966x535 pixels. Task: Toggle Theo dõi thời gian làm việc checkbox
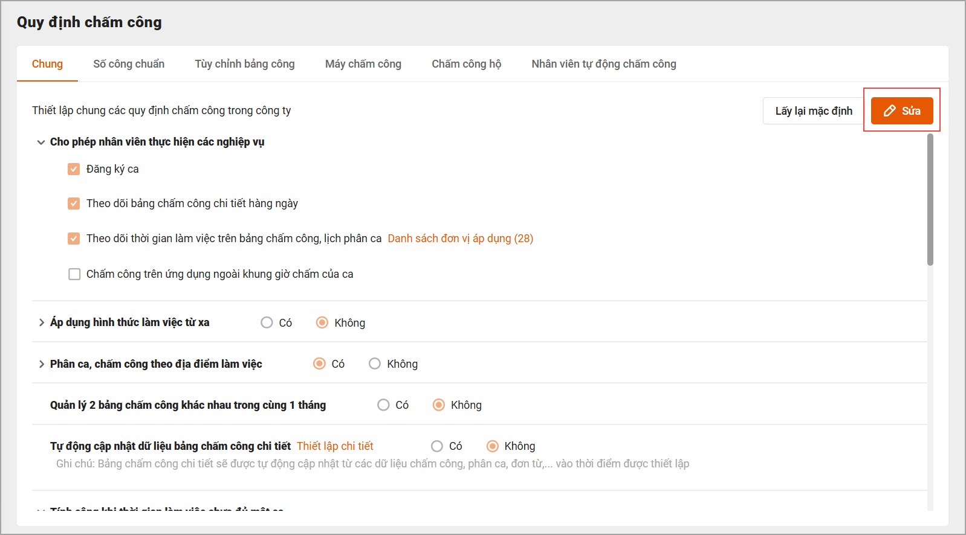click(74, 239)
